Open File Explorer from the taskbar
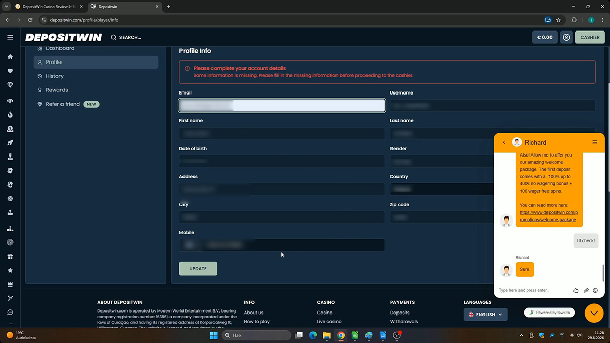Image resolution: width=610 pixels, height=343 pixels. 326,335
